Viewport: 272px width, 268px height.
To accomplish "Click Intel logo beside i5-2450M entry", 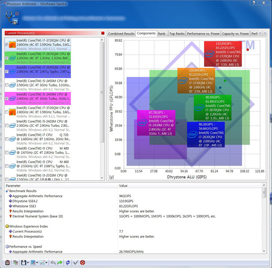I will (x=12, y=85).
